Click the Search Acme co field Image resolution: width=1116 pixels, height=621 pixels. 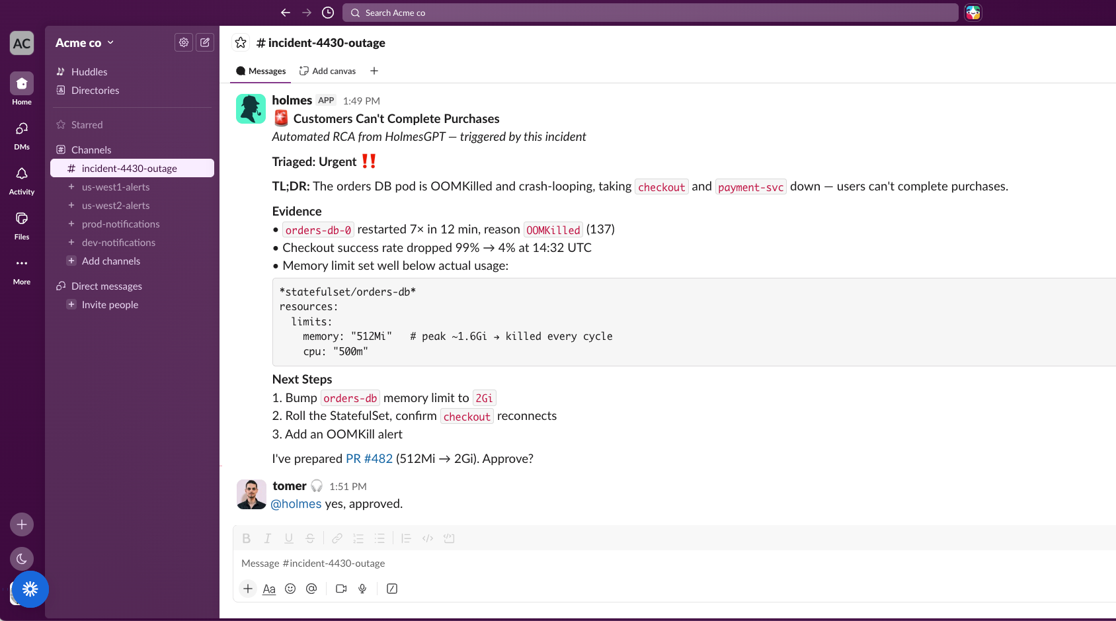coord(651,13)
